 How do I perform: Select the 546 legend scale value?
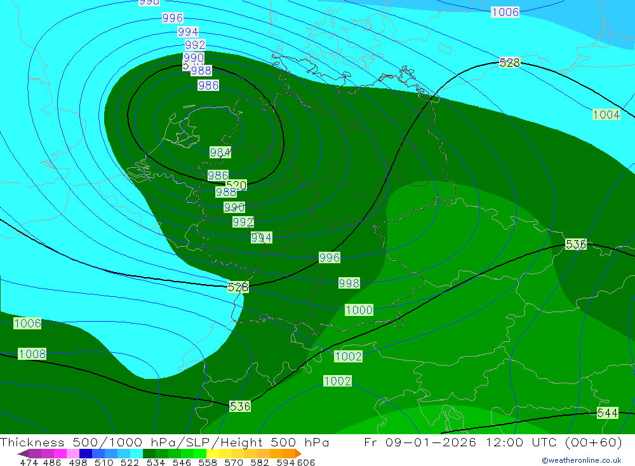click(182, 462)
